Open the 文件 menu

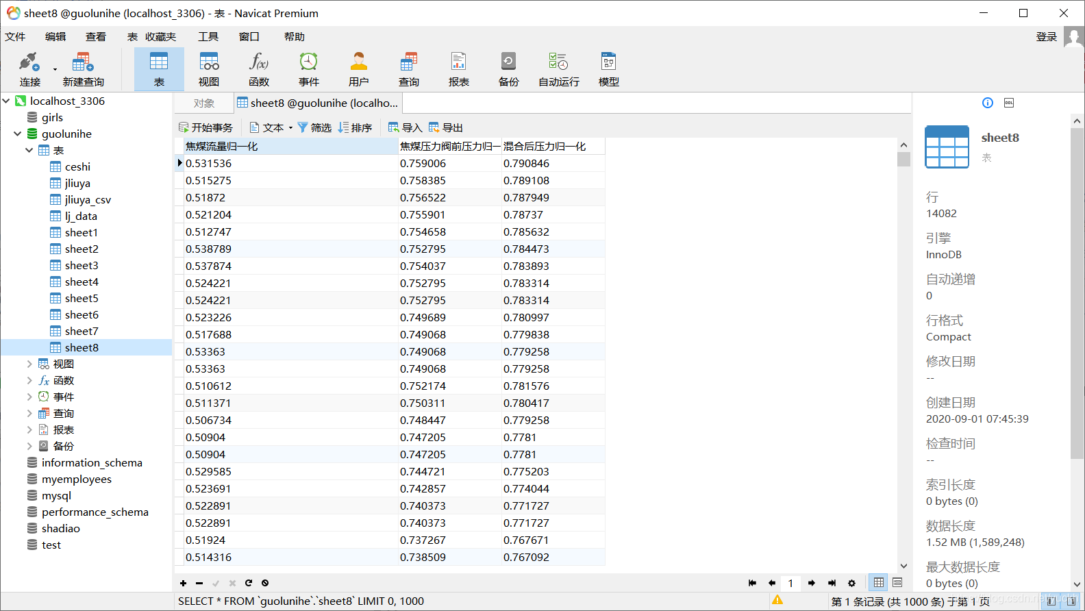tap(15, 36)
